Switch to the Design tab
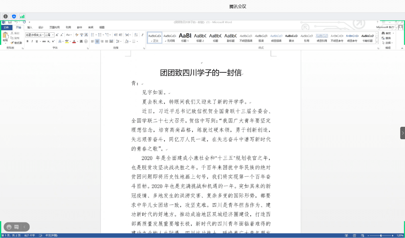 [41, 27]
